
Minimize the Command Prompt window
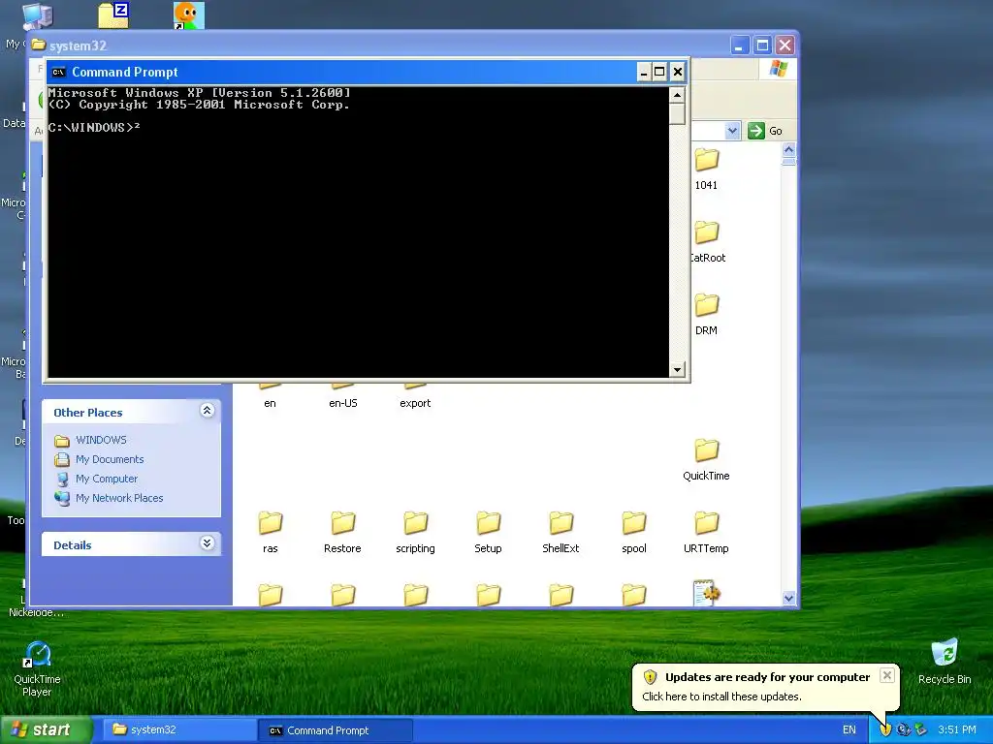tap(644, 72)
